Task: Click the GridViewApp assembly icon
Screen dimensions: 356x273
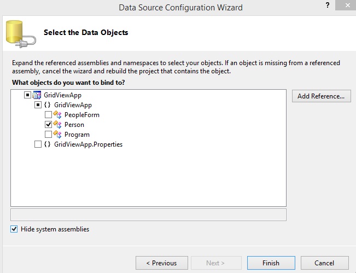Action: 37,95
